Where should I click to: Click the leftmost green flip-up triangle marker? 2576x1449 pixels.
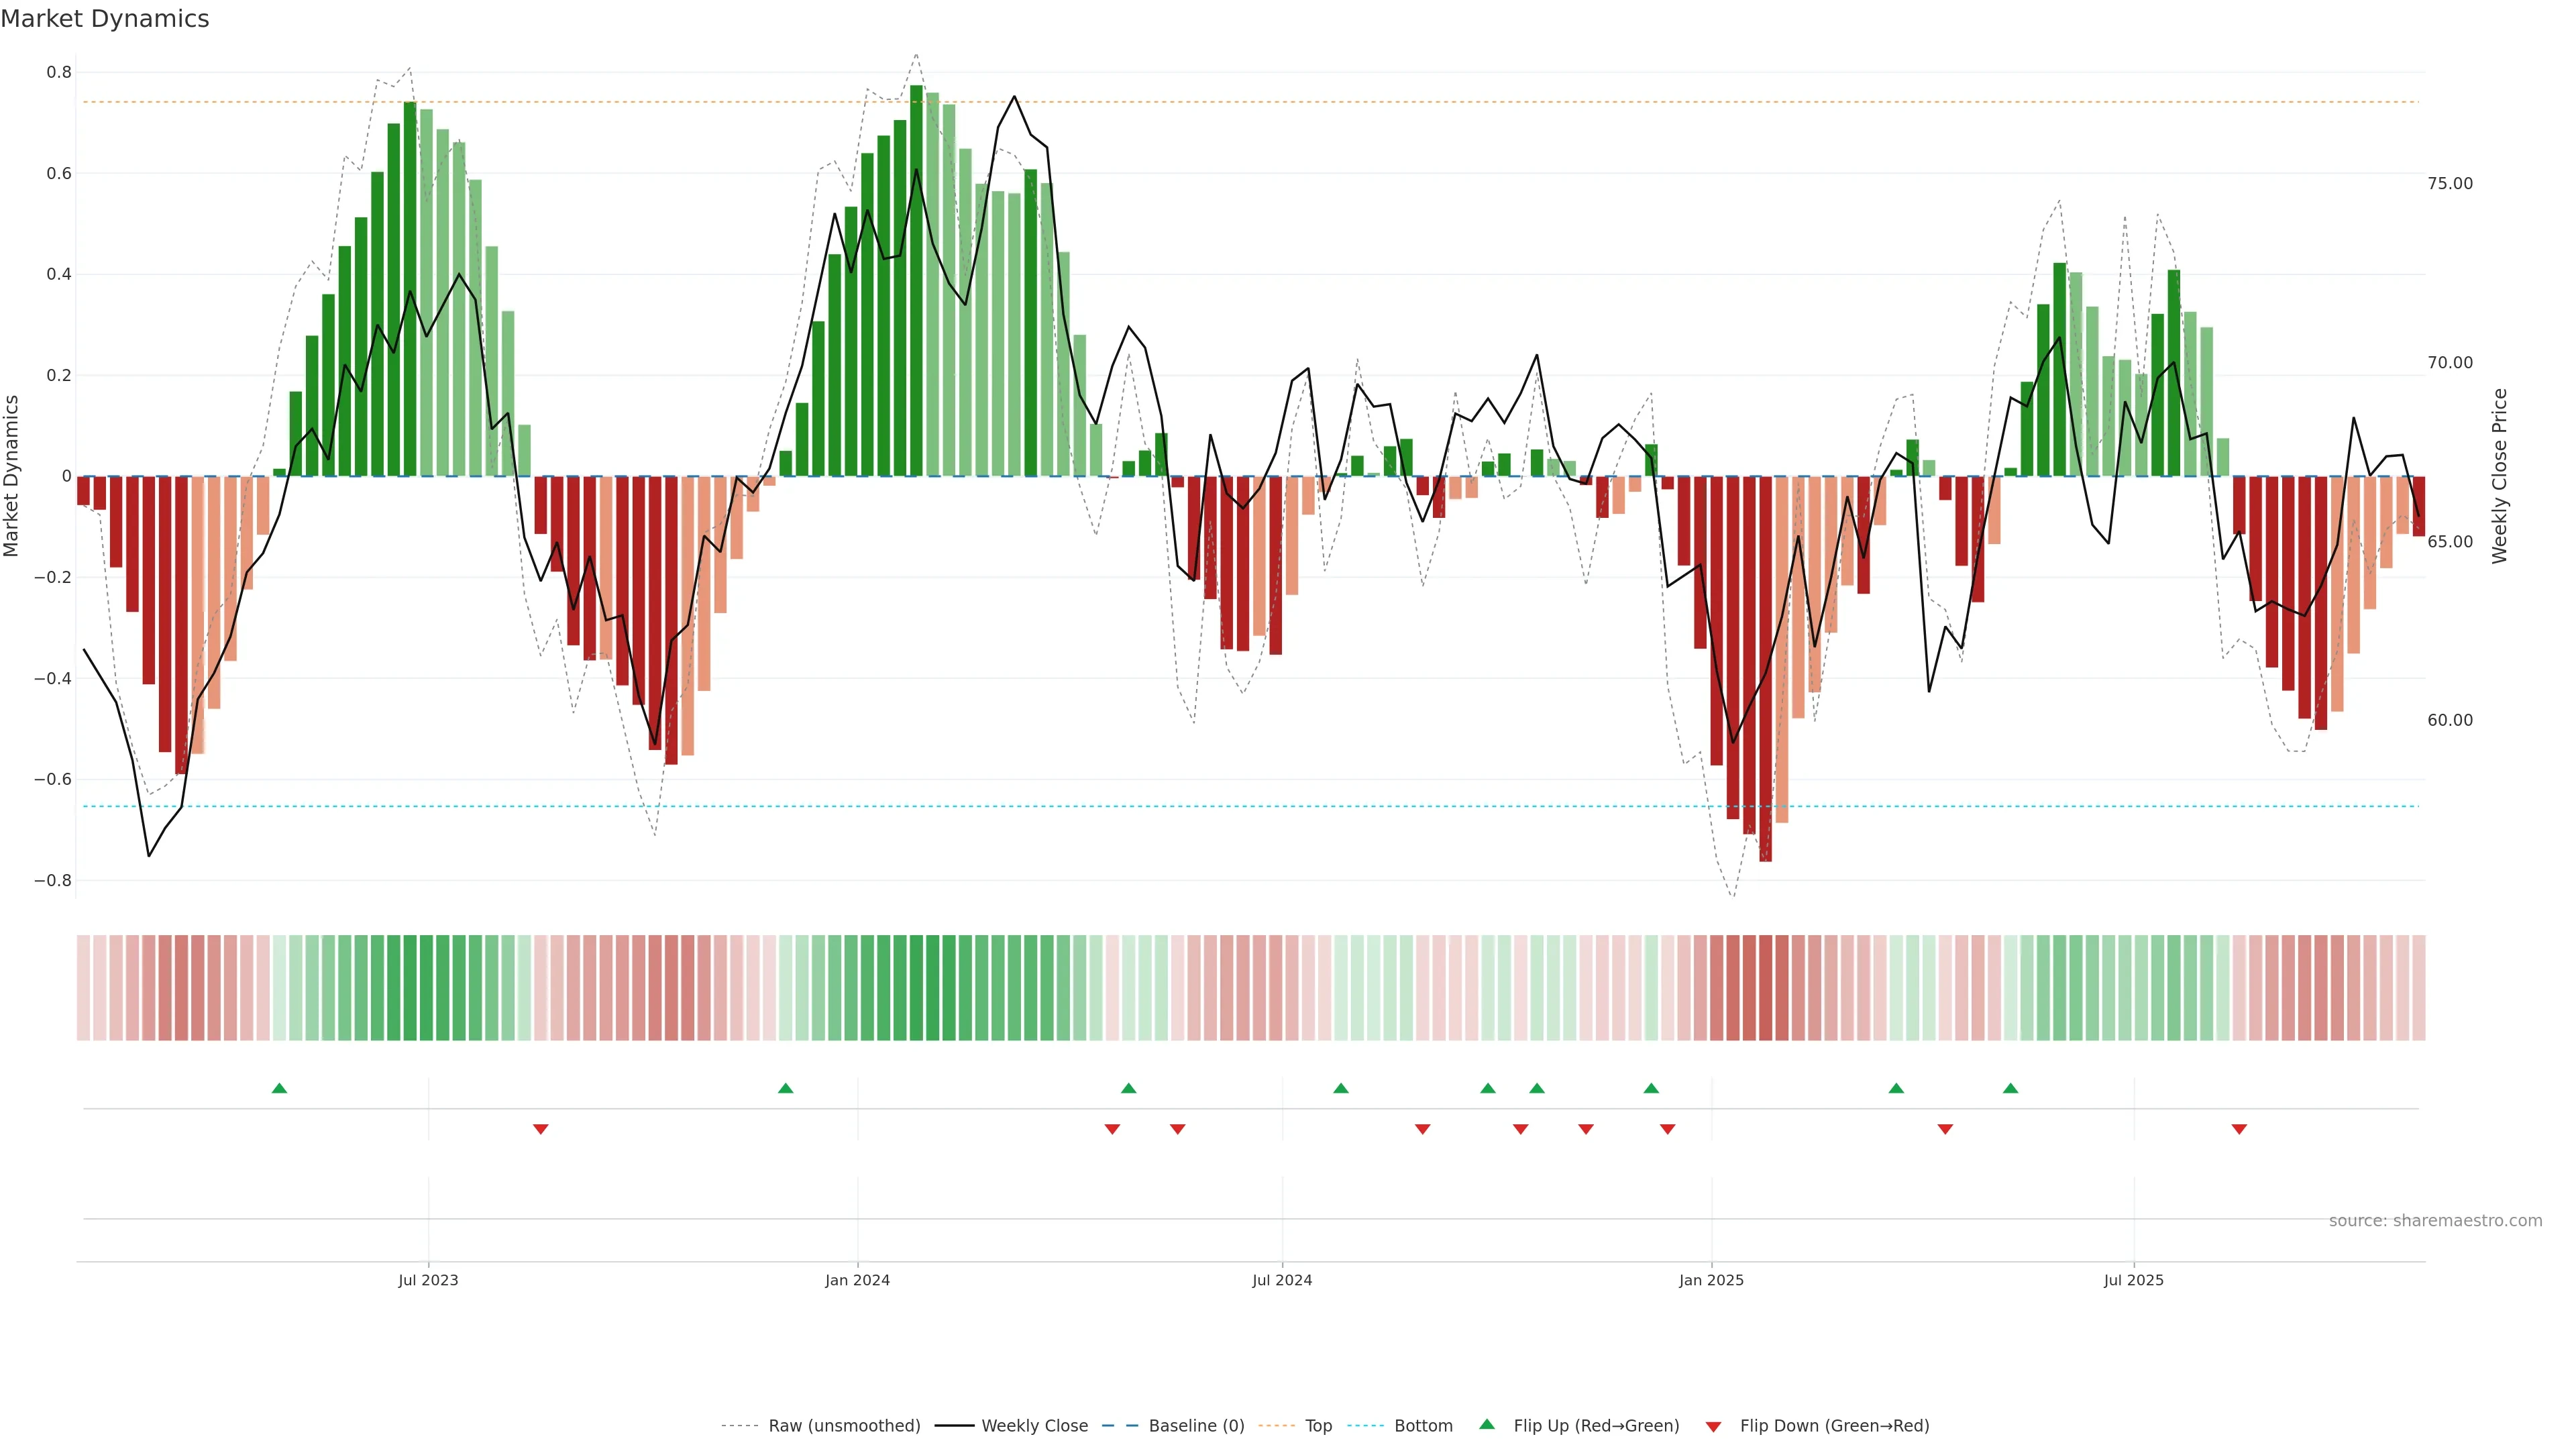tap(279, 1088)
